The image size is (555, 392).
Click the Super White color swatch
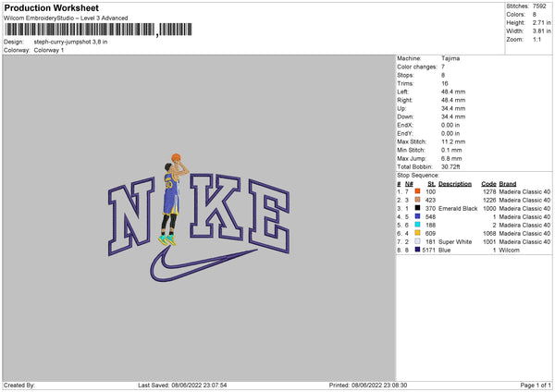point(417,241)
